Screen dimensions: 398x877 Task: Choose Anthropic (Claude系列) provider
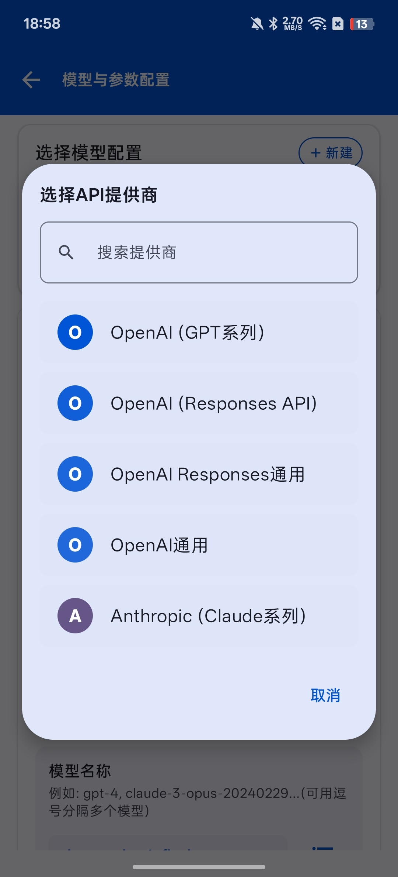click(x=199, y=616)
